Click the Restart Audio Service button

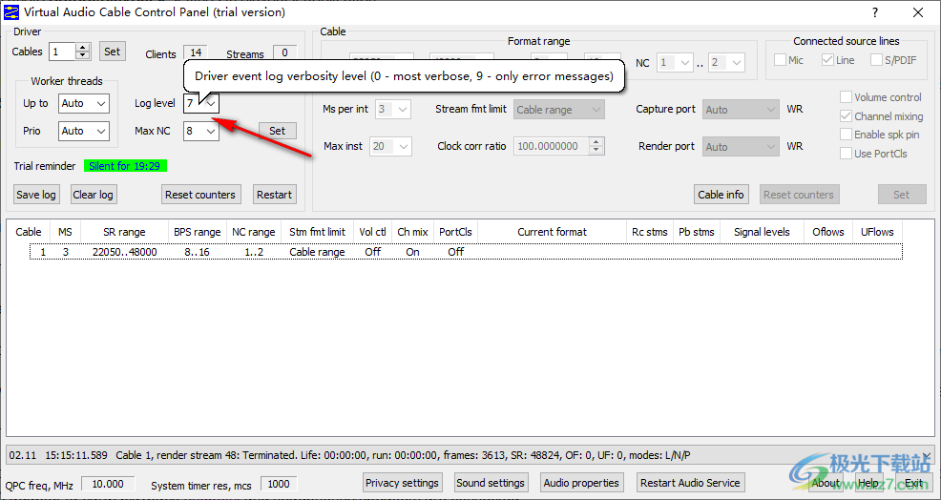pyautogui.click(x=690, y=483)
